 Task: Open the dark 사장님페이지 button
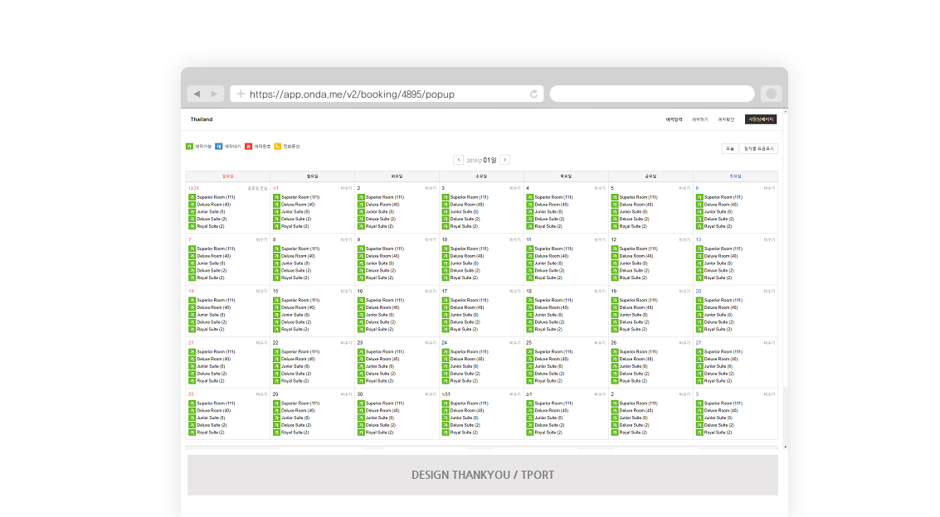click(x=761, y=119)
